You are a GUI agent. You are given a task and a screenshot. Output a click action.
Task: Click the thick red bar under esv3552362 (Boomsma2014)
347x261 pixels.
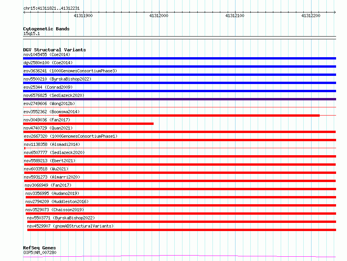tap(189, 116)
